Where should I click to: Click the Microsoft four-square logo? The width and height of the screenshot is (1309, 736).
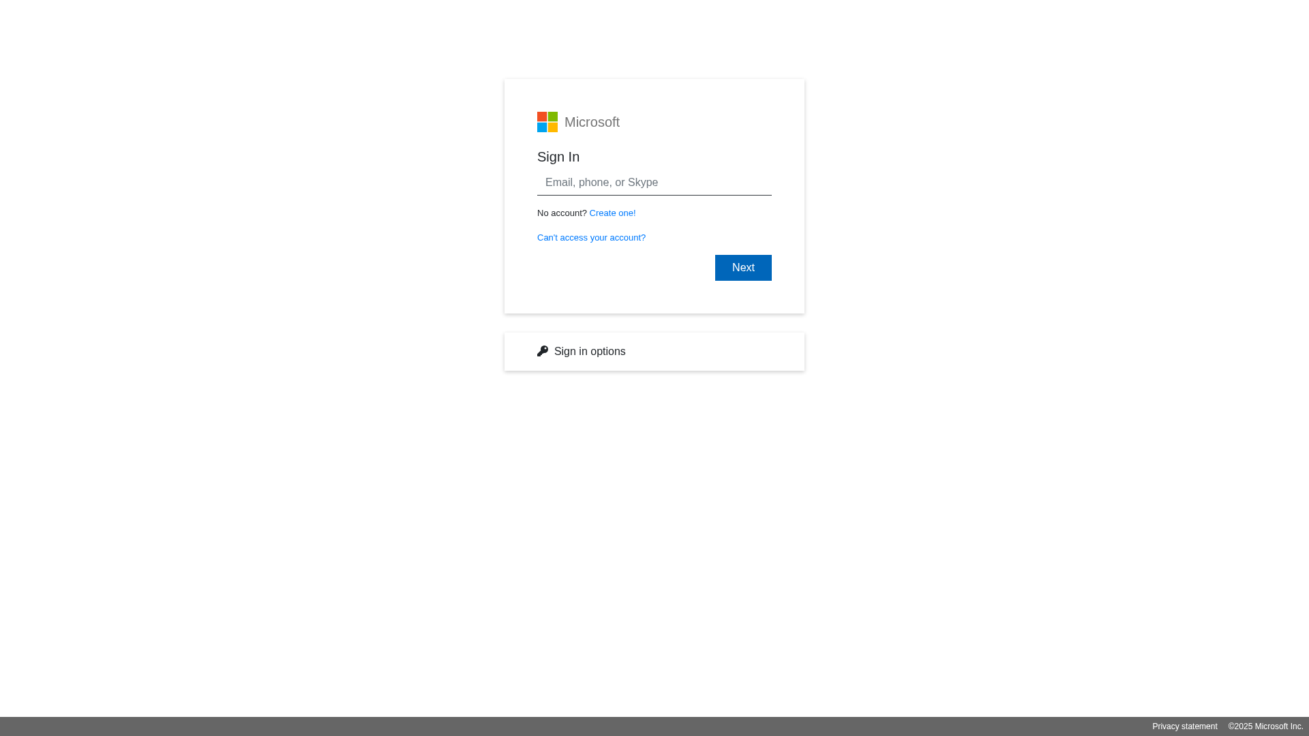point(547,122)
